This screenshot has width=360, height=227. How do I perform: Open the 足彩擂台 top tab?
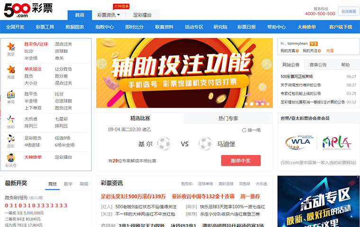point(143,15)
